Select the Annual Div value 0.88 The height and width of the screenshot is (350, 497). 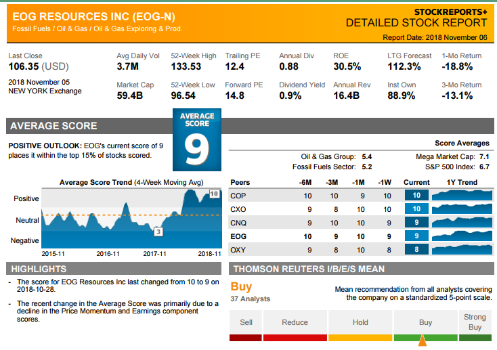[288, 66]
